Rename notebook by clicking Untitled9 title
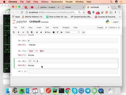Image resolution: width=126 pixels, height=95 pixels. point(35,22)
